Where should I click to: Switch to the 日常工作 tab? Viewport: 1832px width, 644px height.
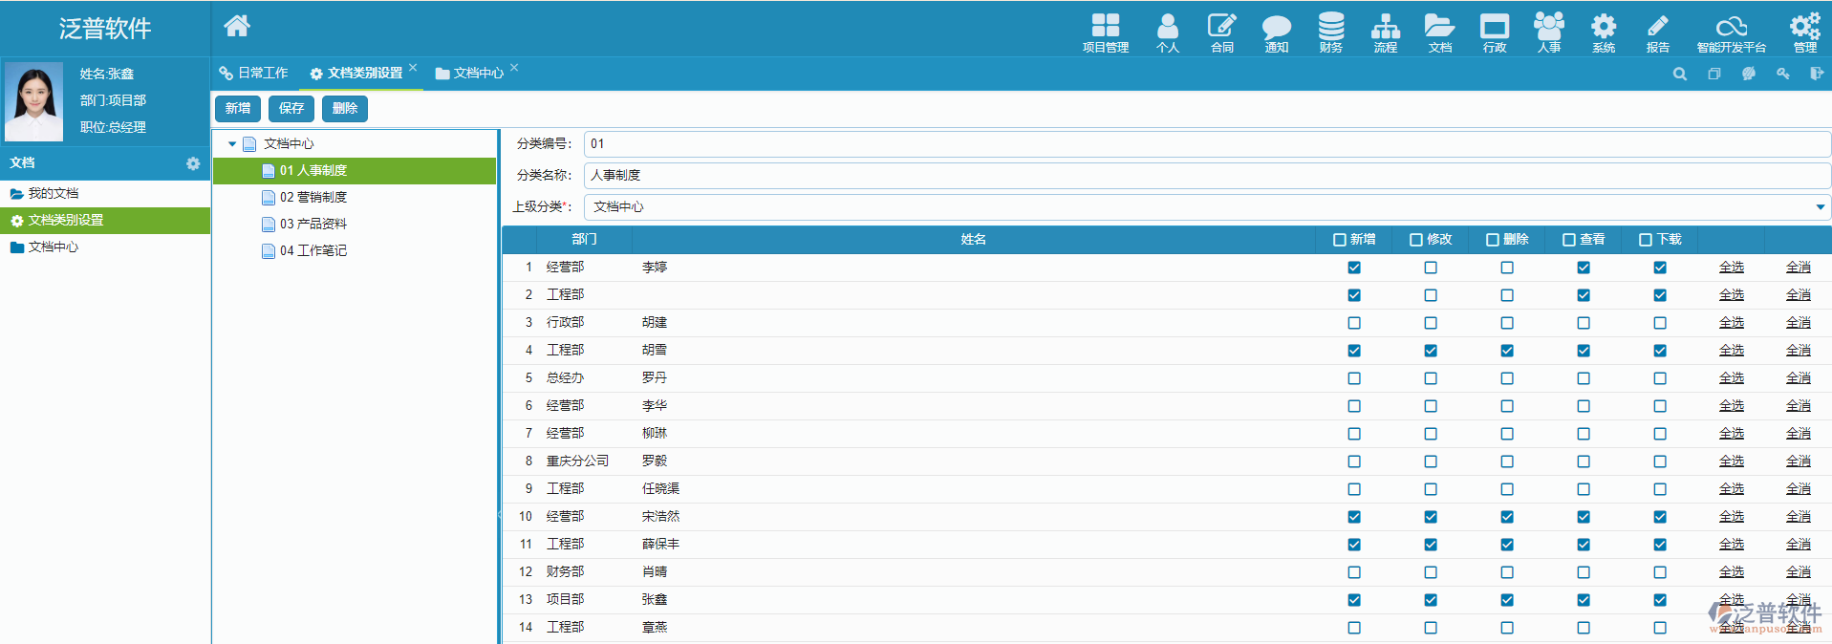[253, 74]
